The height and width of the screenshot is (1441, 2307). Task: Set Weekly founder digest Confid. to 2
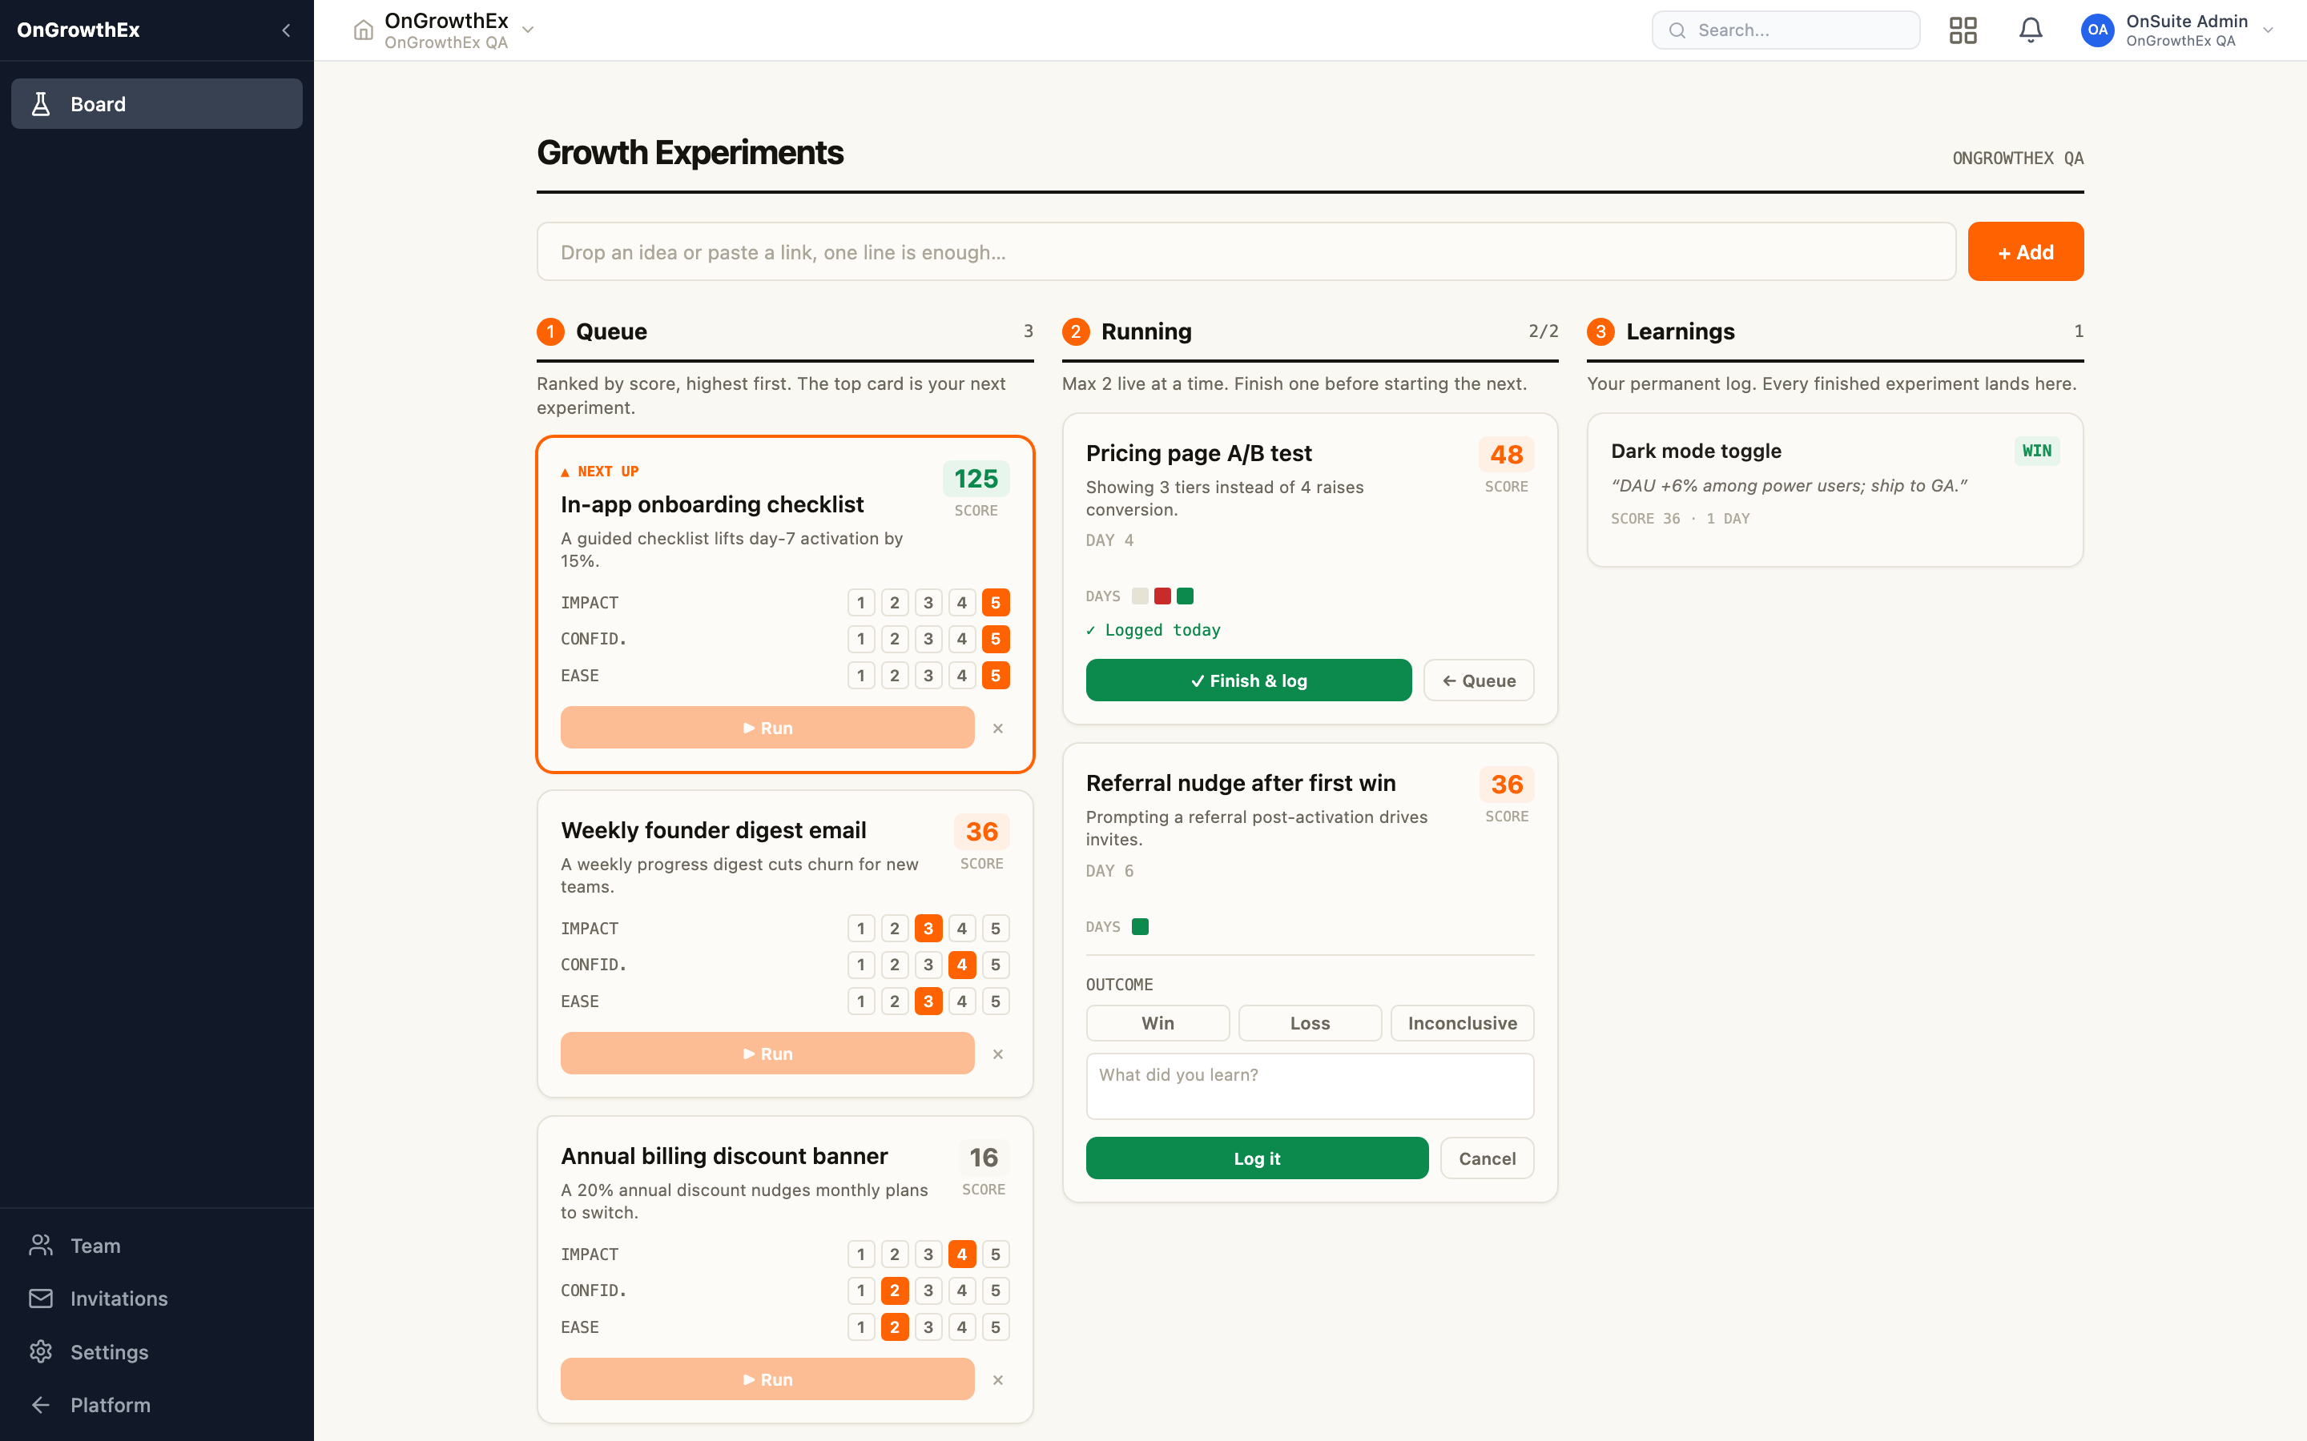click(x=894, y=965)
